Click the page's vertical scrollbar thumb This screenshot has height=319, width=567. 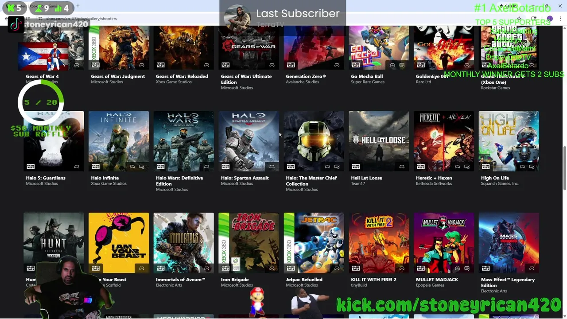click(564, 168)
